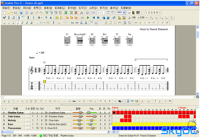Select eighth note duration

(18, 23)
